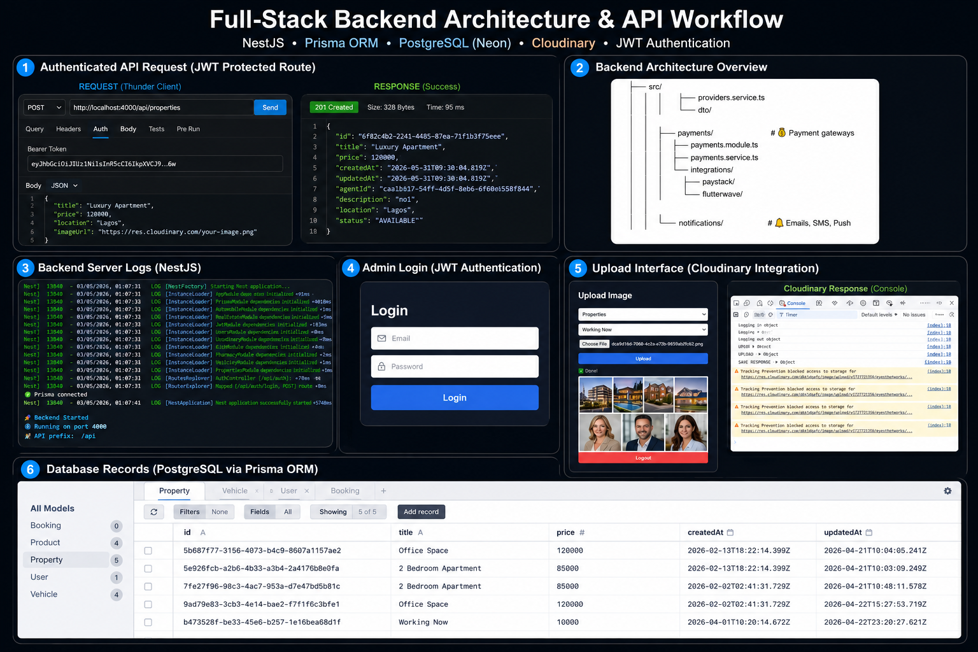This screenshot has width=978, height=652.
Task: Expand the SAVE RESPONSE Object entry
Action: point(776,362)
